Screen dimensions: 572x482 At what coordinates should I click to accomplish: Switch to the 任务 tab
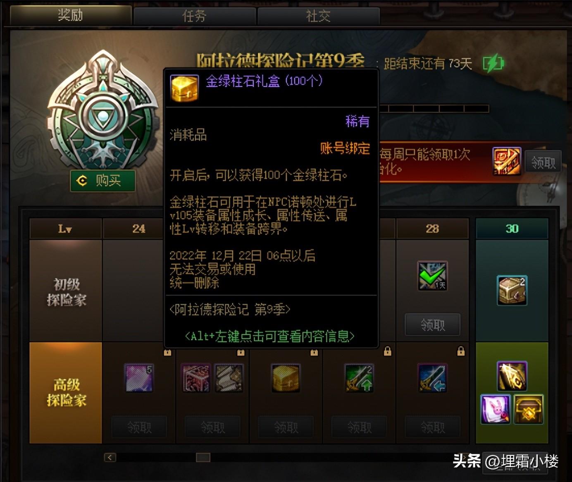click(194, 16)
